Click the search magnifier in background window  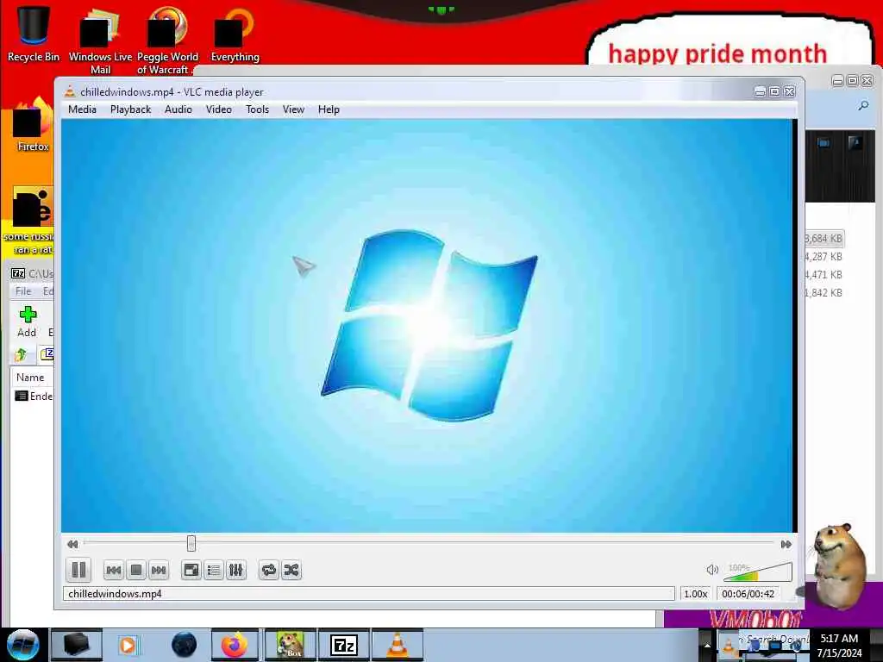coord(862,106)
